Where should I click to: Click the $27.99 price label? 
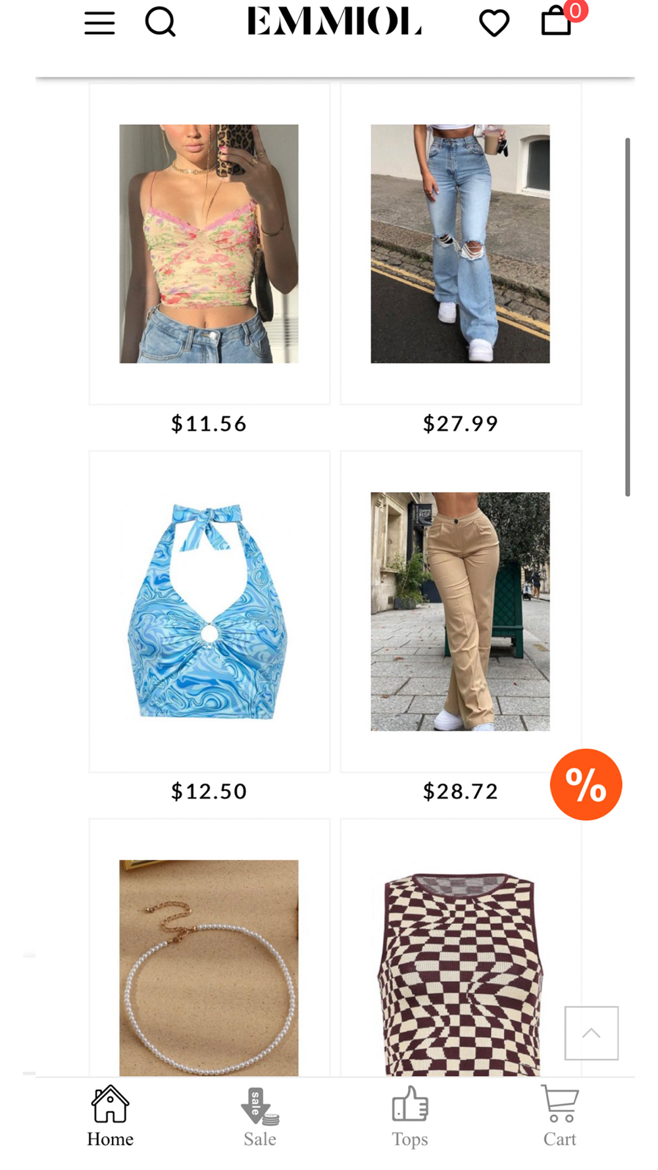point(460,423)
